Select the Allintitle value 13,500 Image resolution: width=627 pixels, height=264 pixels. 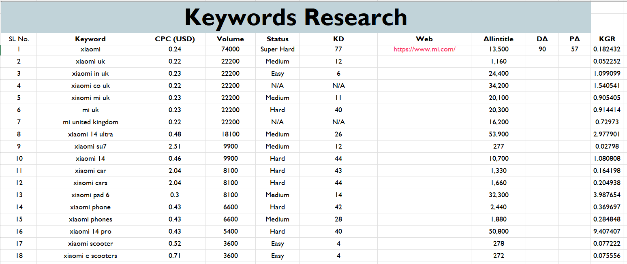(x=499, y=49)
